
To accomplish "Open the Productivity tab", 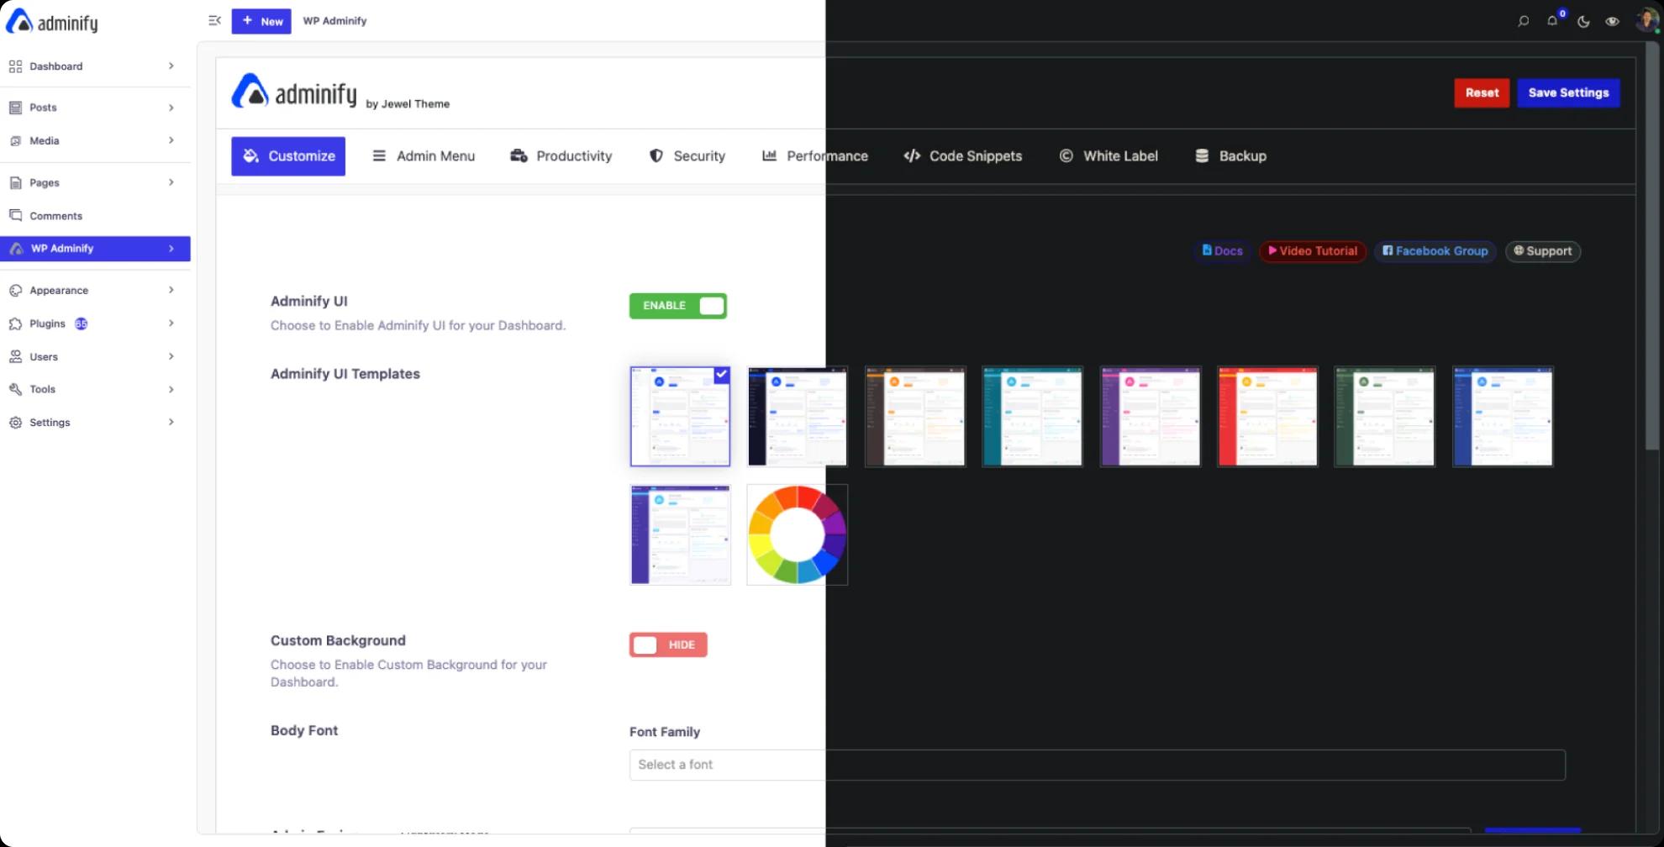I will [x=561, y=156].
